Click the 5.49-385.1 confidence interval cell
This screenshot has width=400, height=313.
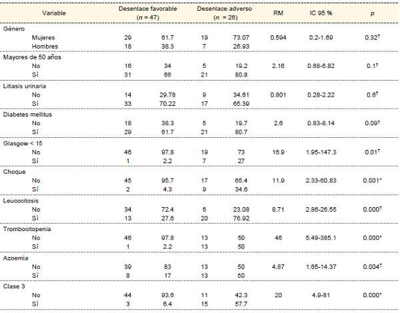(326, 238)
